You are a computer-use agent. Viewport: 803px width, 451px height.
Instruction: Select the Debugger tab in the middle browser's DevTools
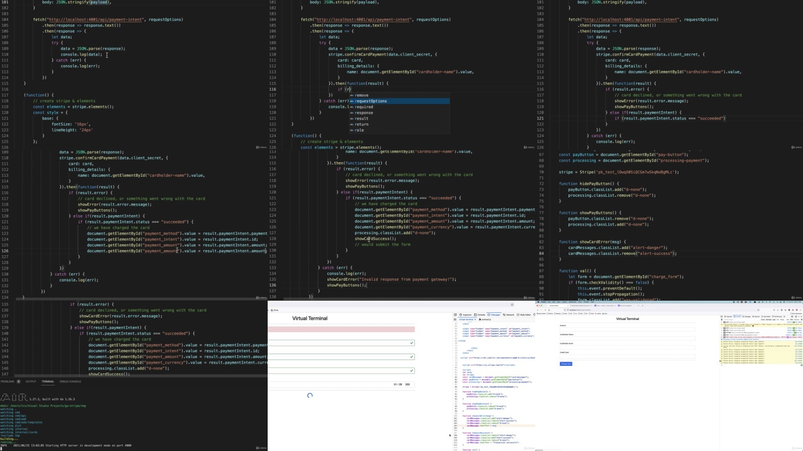[x=494, y=314]
